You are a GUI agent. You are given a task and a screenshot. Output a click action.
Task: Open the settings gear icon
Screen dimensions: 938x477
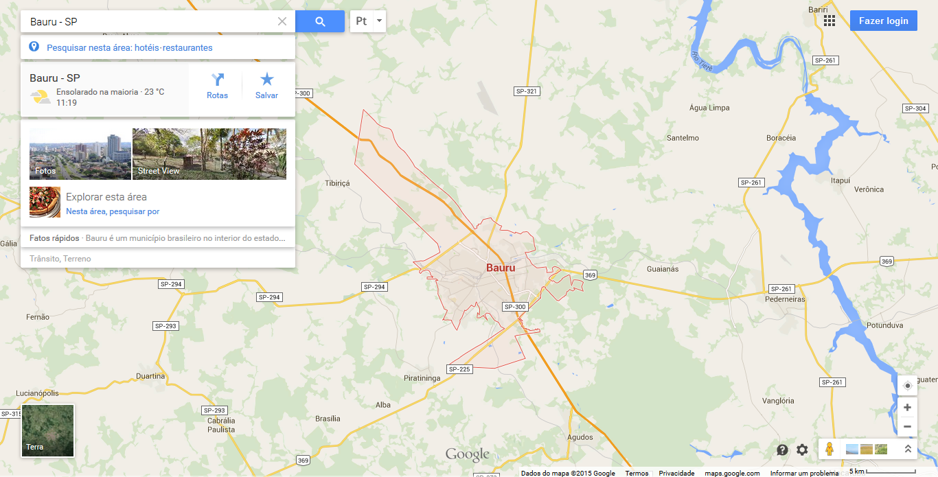click(x=802, y=450)
